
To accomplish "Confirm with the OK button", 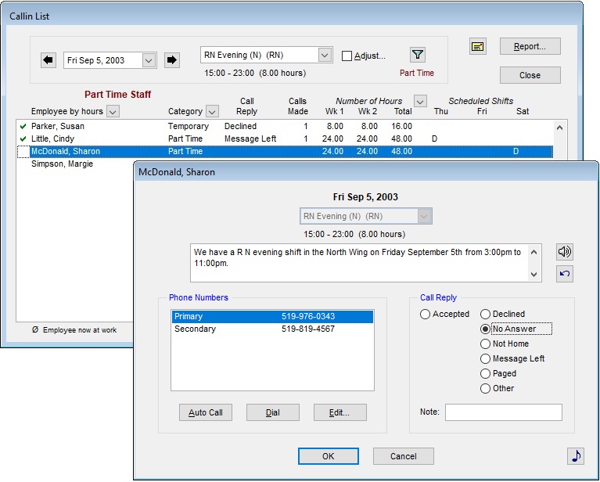I will tap(329, 456).
